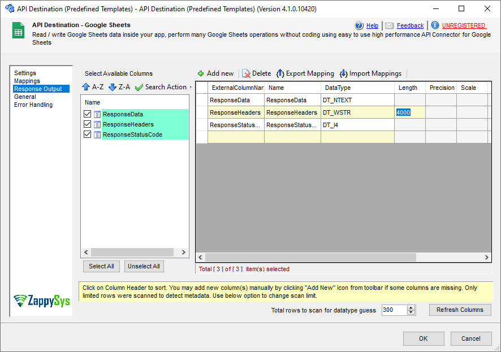501x352 pixels.
Task: Sort columns A-Z ascending
Action: pos(93,87)
